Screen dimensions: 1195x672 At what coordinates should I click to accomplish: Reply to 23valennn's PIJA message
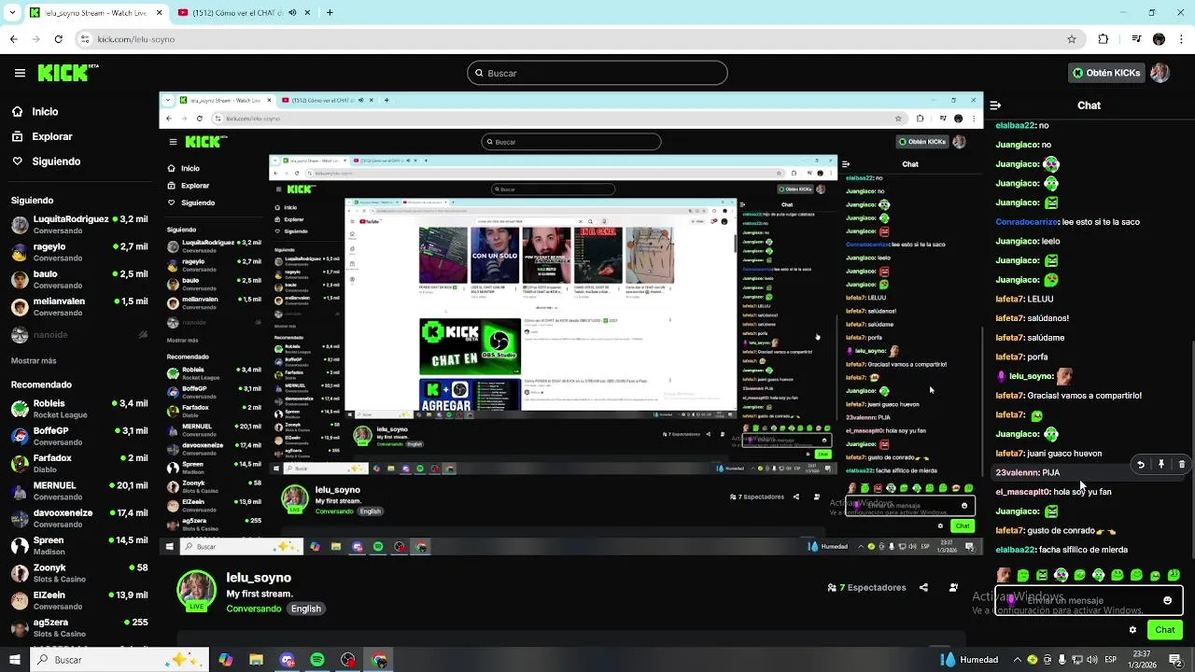click(1140, 464)
